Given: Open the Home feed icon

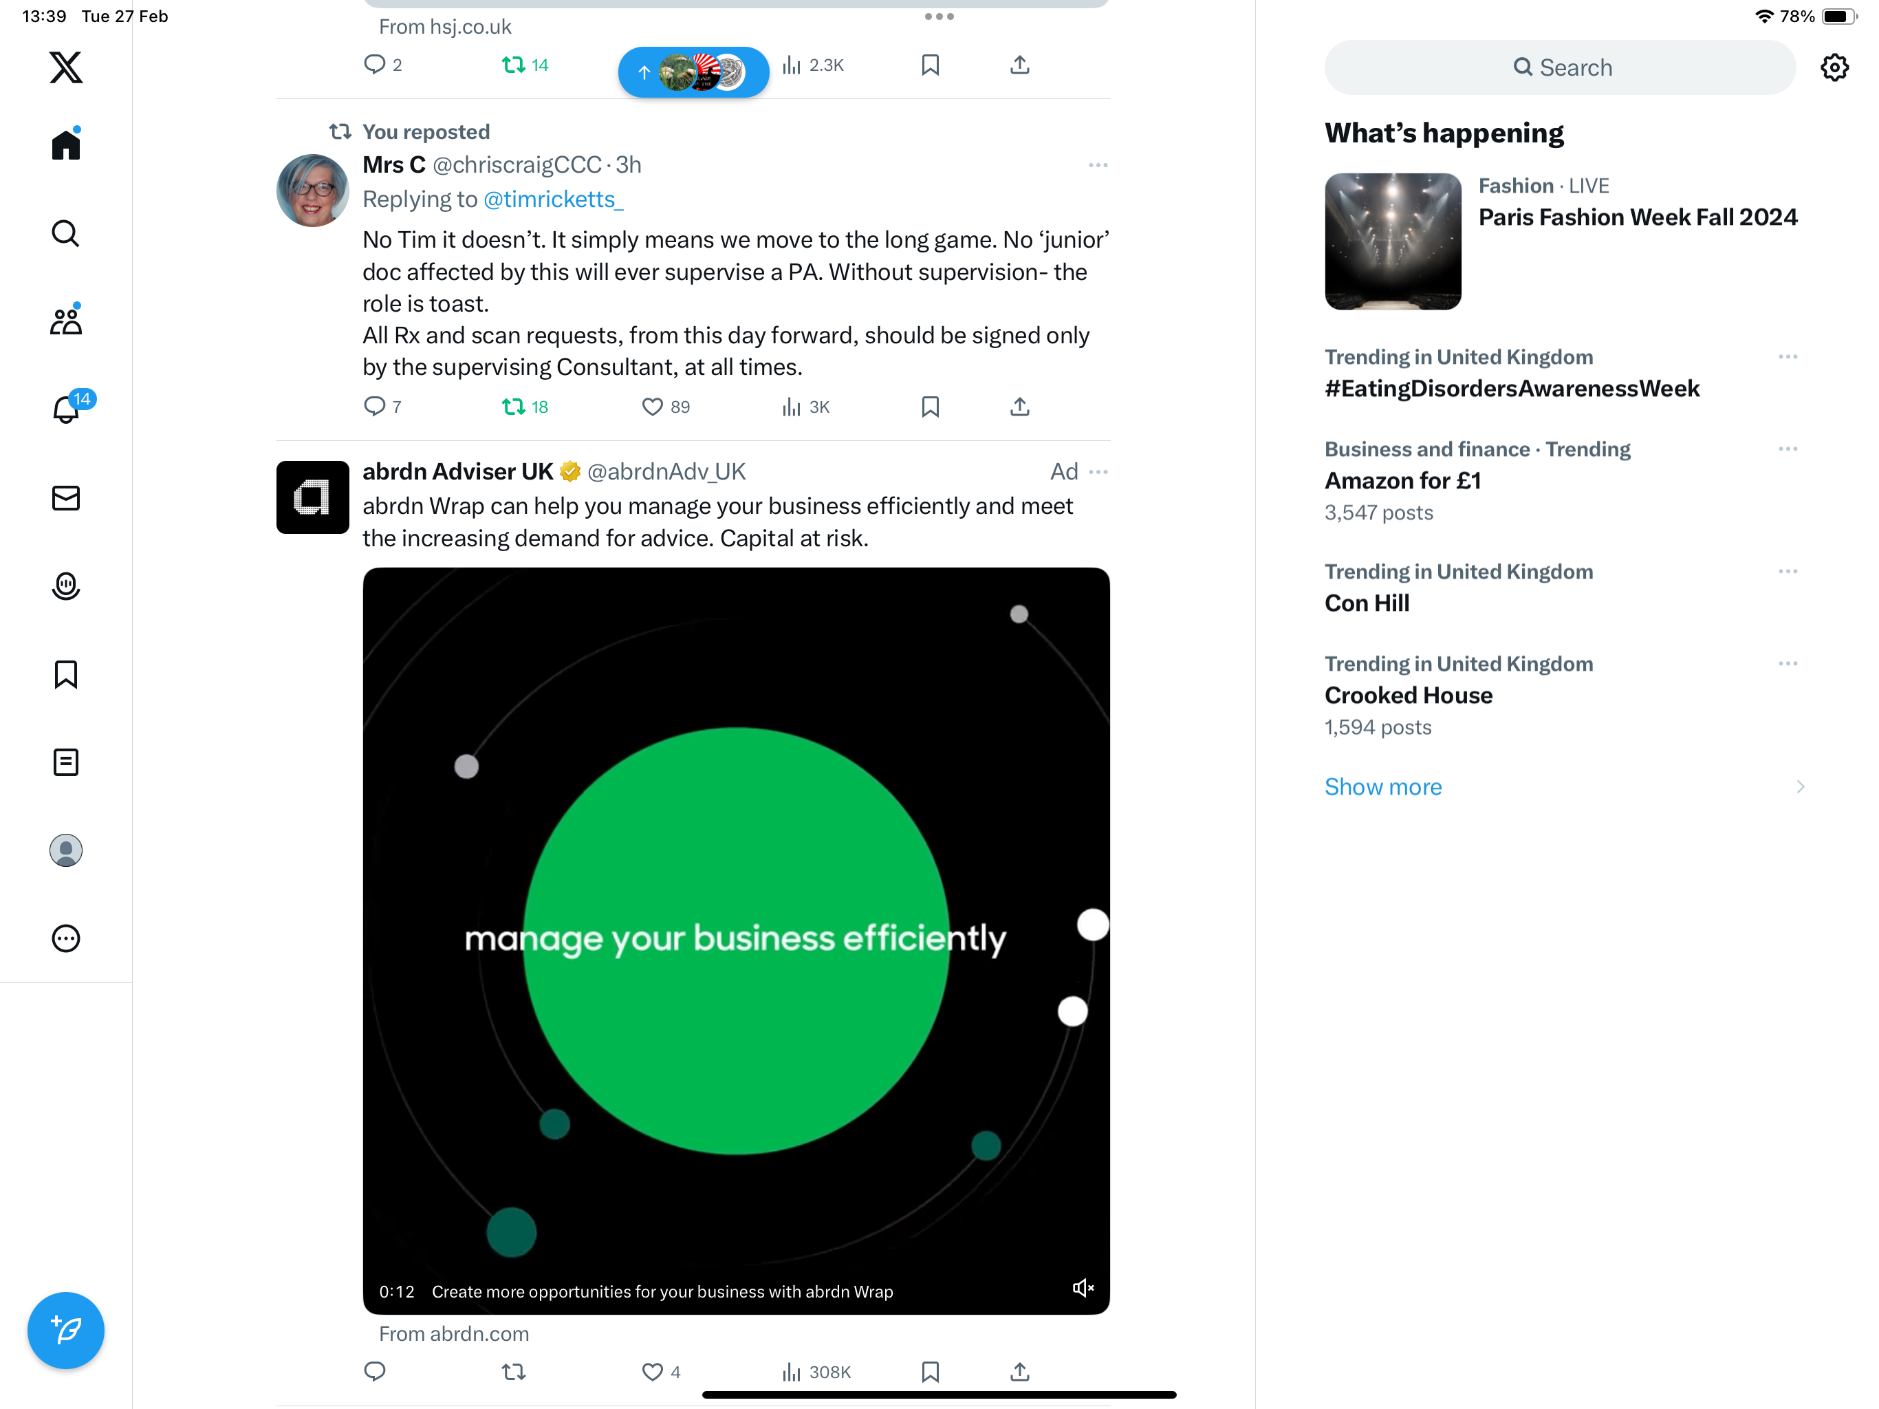Looking at the screenshot, I should click(x=65, y=144).
